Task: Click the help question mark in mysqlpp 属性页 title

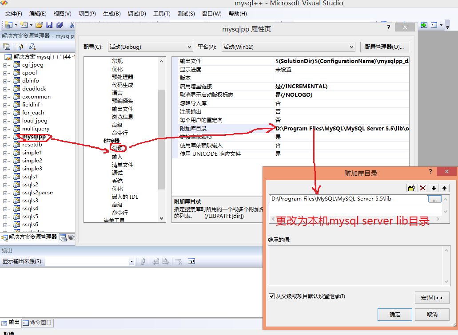Action: pos(389,27)
